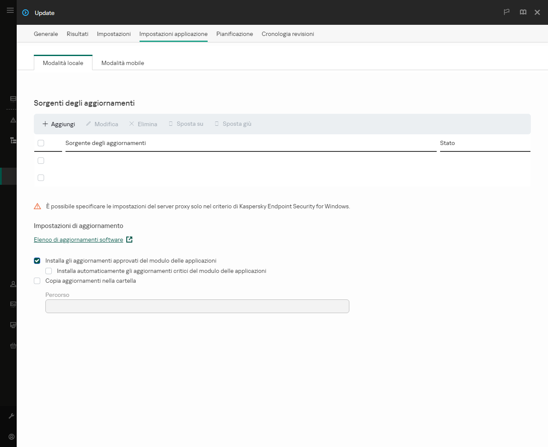This screenshot has height=447, width=548.
Task: Click the Modifica toolbar button
Action: point(102,124)
